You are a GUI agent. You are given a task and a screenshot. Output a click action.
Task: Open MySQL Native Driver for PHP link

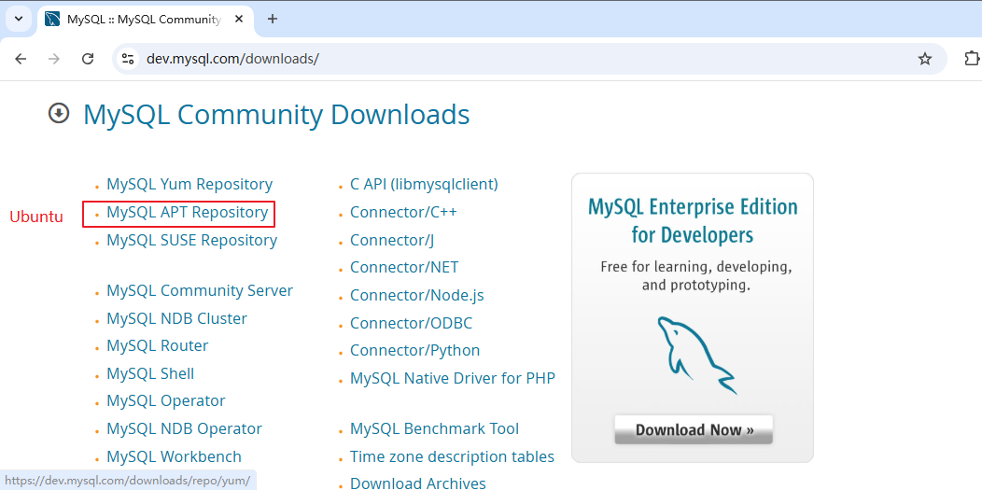[x=452, y=379]
